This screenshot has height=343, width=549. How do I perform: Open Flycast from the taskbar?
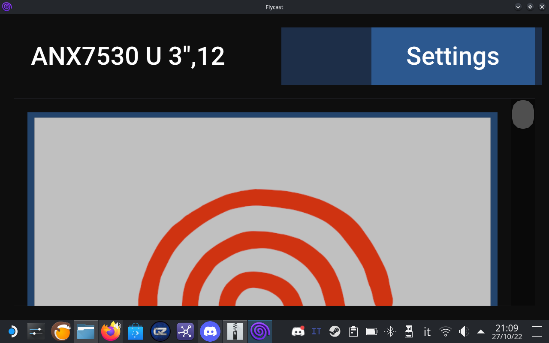pos(260,331)
